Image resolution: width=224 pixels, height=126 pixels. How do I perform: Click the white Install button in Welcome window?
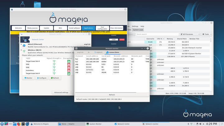114,40
